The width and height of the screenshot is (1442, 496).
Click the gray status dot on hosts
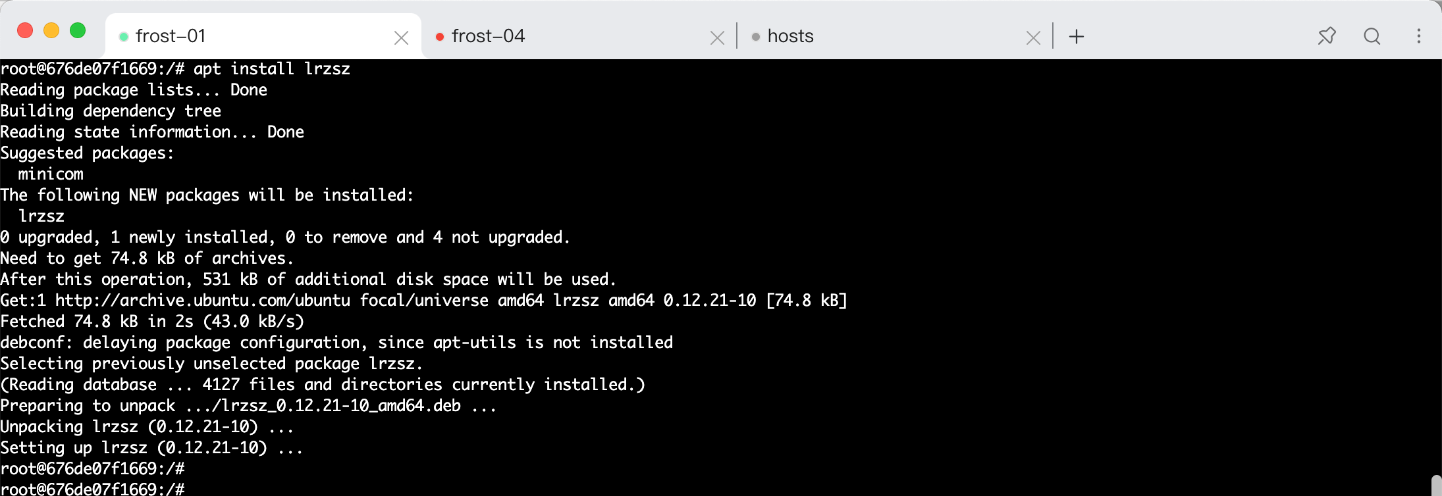(x=756, y=37)
